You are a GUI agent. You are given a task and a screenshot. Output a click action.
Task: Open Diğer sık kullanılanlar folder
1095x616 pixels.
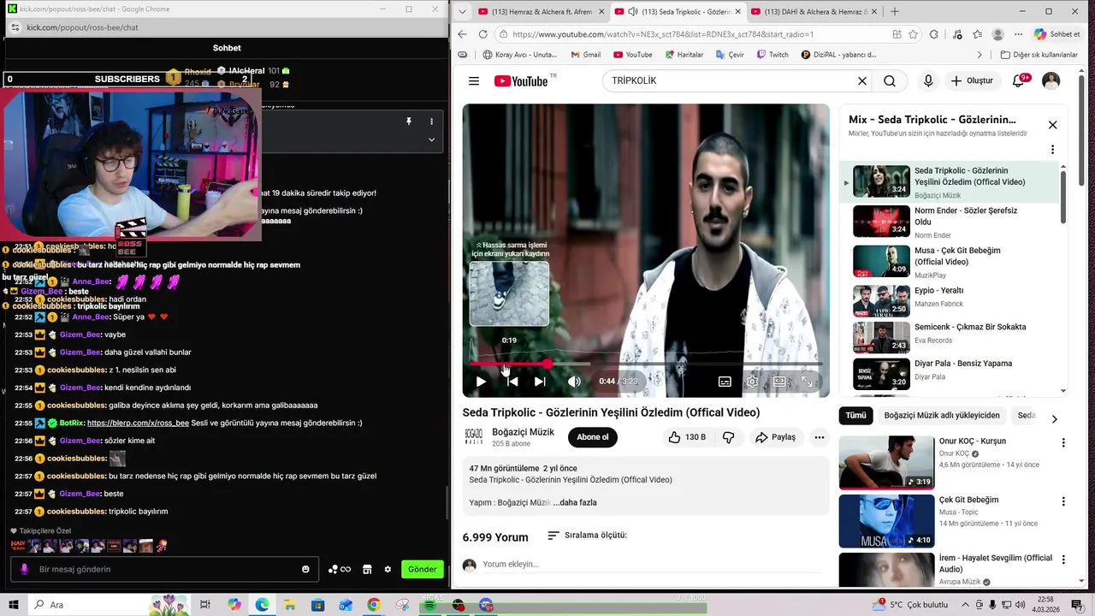(x=1039, y=55)
